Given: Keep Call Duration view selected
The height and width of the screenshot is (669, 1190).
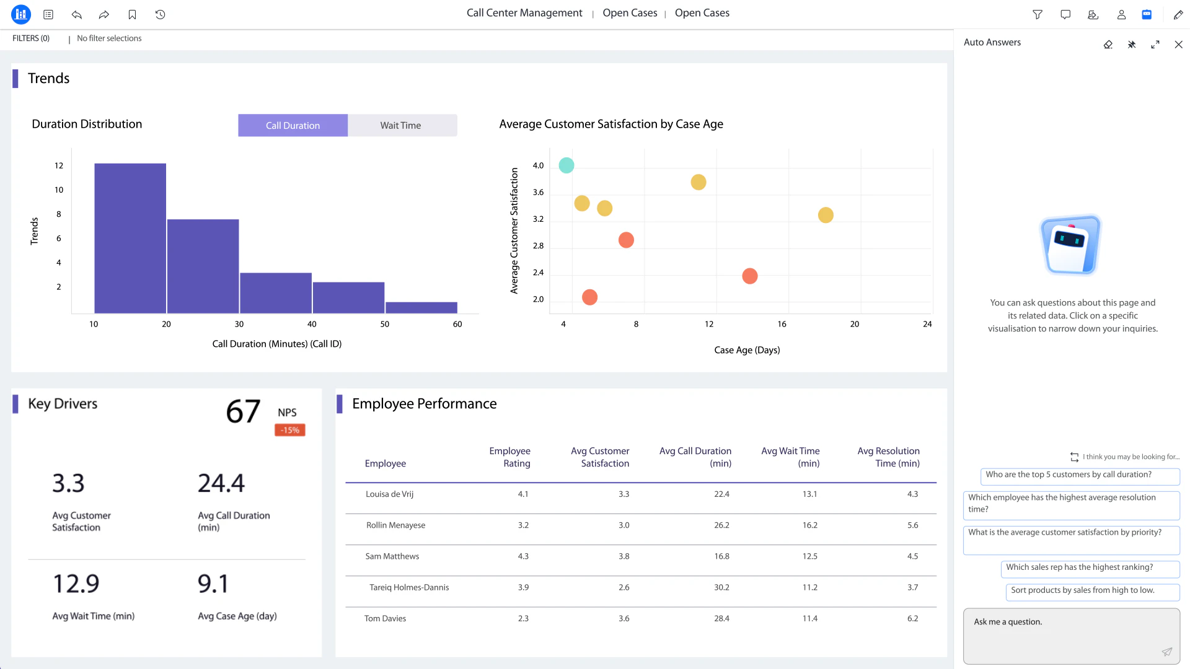Looking at the screenshot, I should [293, 125].
